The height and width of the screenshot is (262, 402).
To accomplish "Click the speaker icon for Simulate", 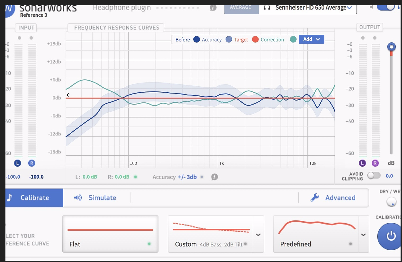I will click(78, 198).
